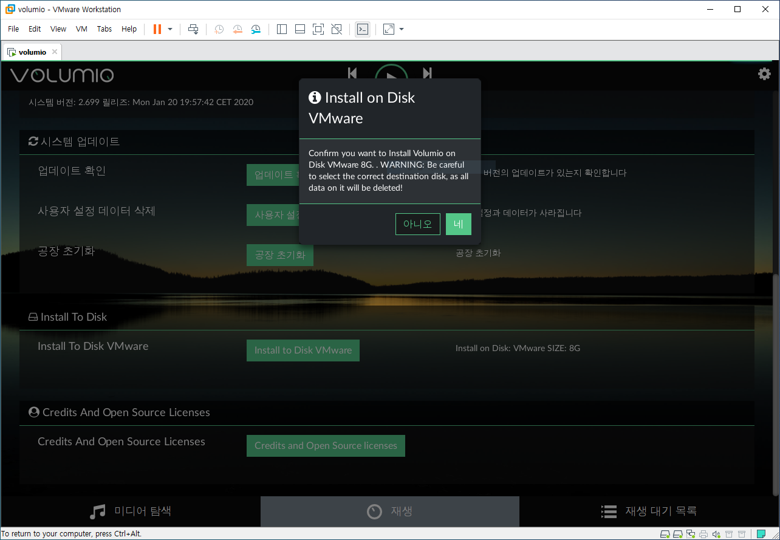Image resolution: width=780 pixels, height=540 pixels.
Task: Click the Ctrl+Alt return hint in status bar
Action: 71,534
